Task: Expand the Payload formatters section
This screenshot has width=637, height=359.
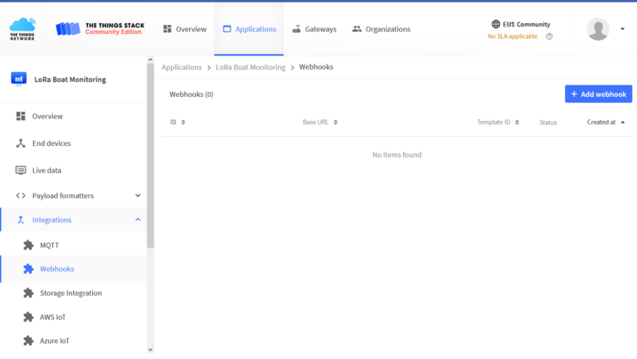Action: [138, 196]
